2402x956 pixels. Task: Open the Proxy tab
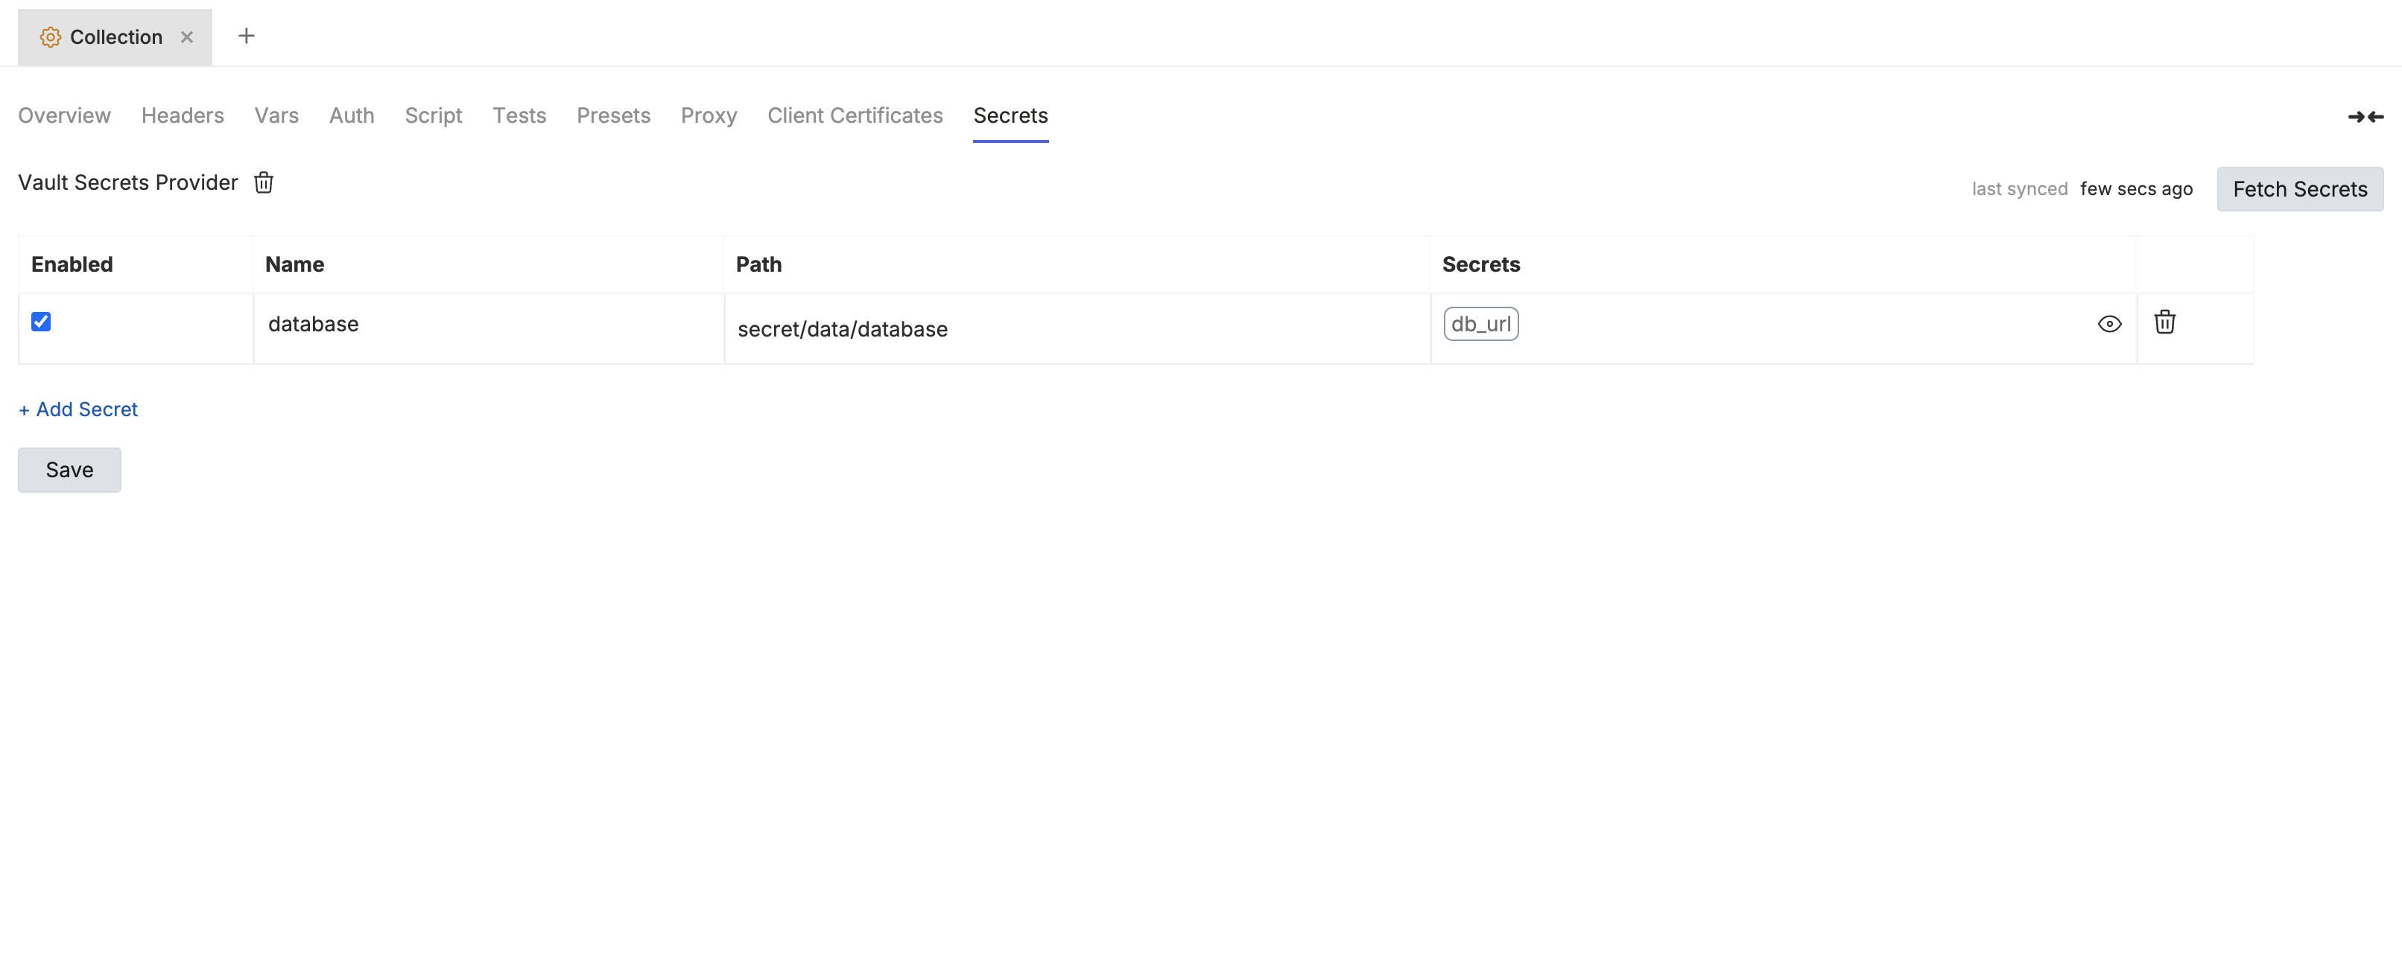click(709, 115)
